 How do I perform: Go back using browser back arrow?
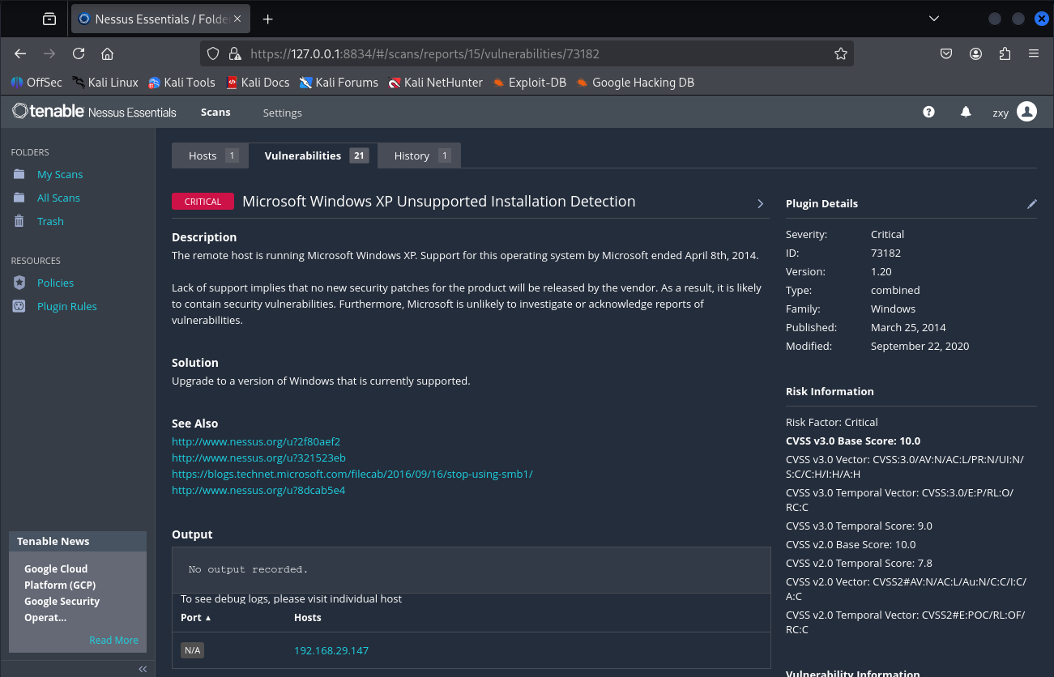(x=21, y=53)
